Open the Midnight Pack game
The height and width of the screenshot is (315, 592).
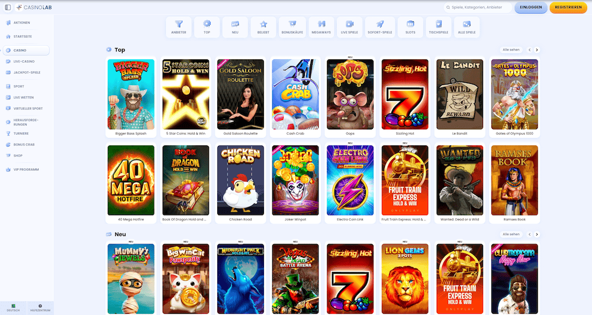(240, 279)
